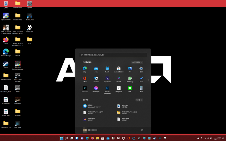This screenshot has width=226, height=141.
Task: Open Adobe Lightroom pinned app
Action: click(107, 90)
